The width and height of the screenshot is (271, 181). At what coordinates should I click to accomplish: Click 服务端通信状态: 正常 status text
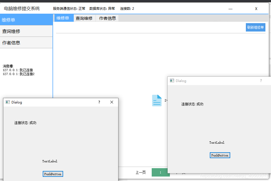(x=69, y=9)
